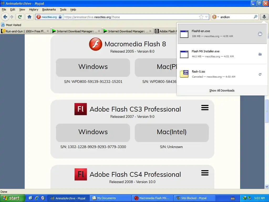Screen dimensions: 269x202
Task: Download Flash CS3 for Windows
Action: (93, 133)
